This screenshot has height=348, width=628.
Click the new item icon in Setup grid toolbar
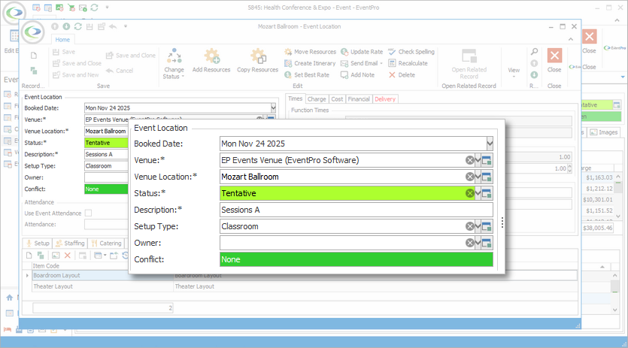click(x=29, y=255)
